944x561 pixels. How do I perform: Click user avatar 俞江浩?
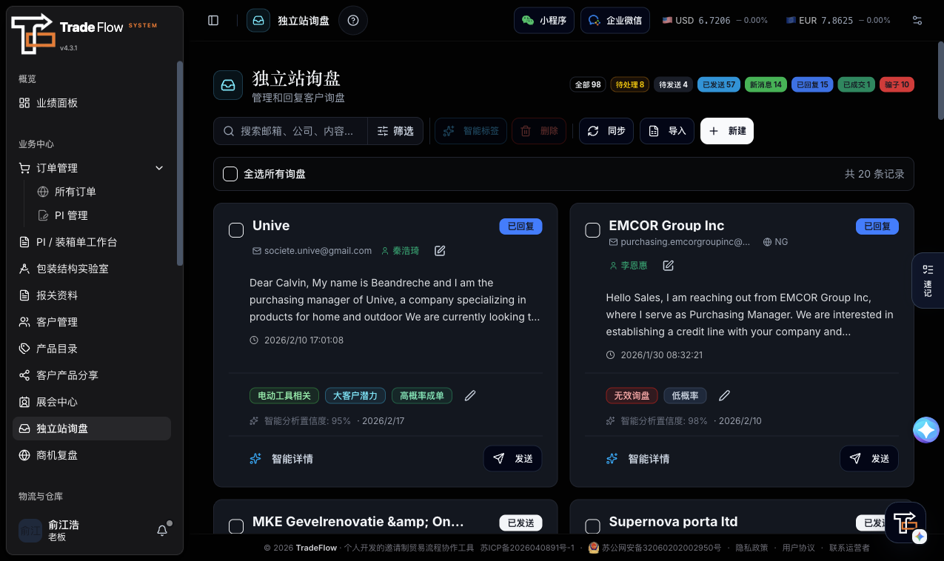click(30, 531)
